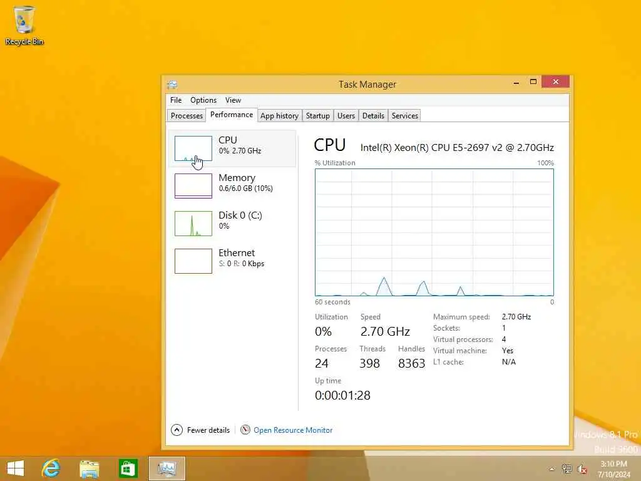Open the Options menu

coord(203,100)
